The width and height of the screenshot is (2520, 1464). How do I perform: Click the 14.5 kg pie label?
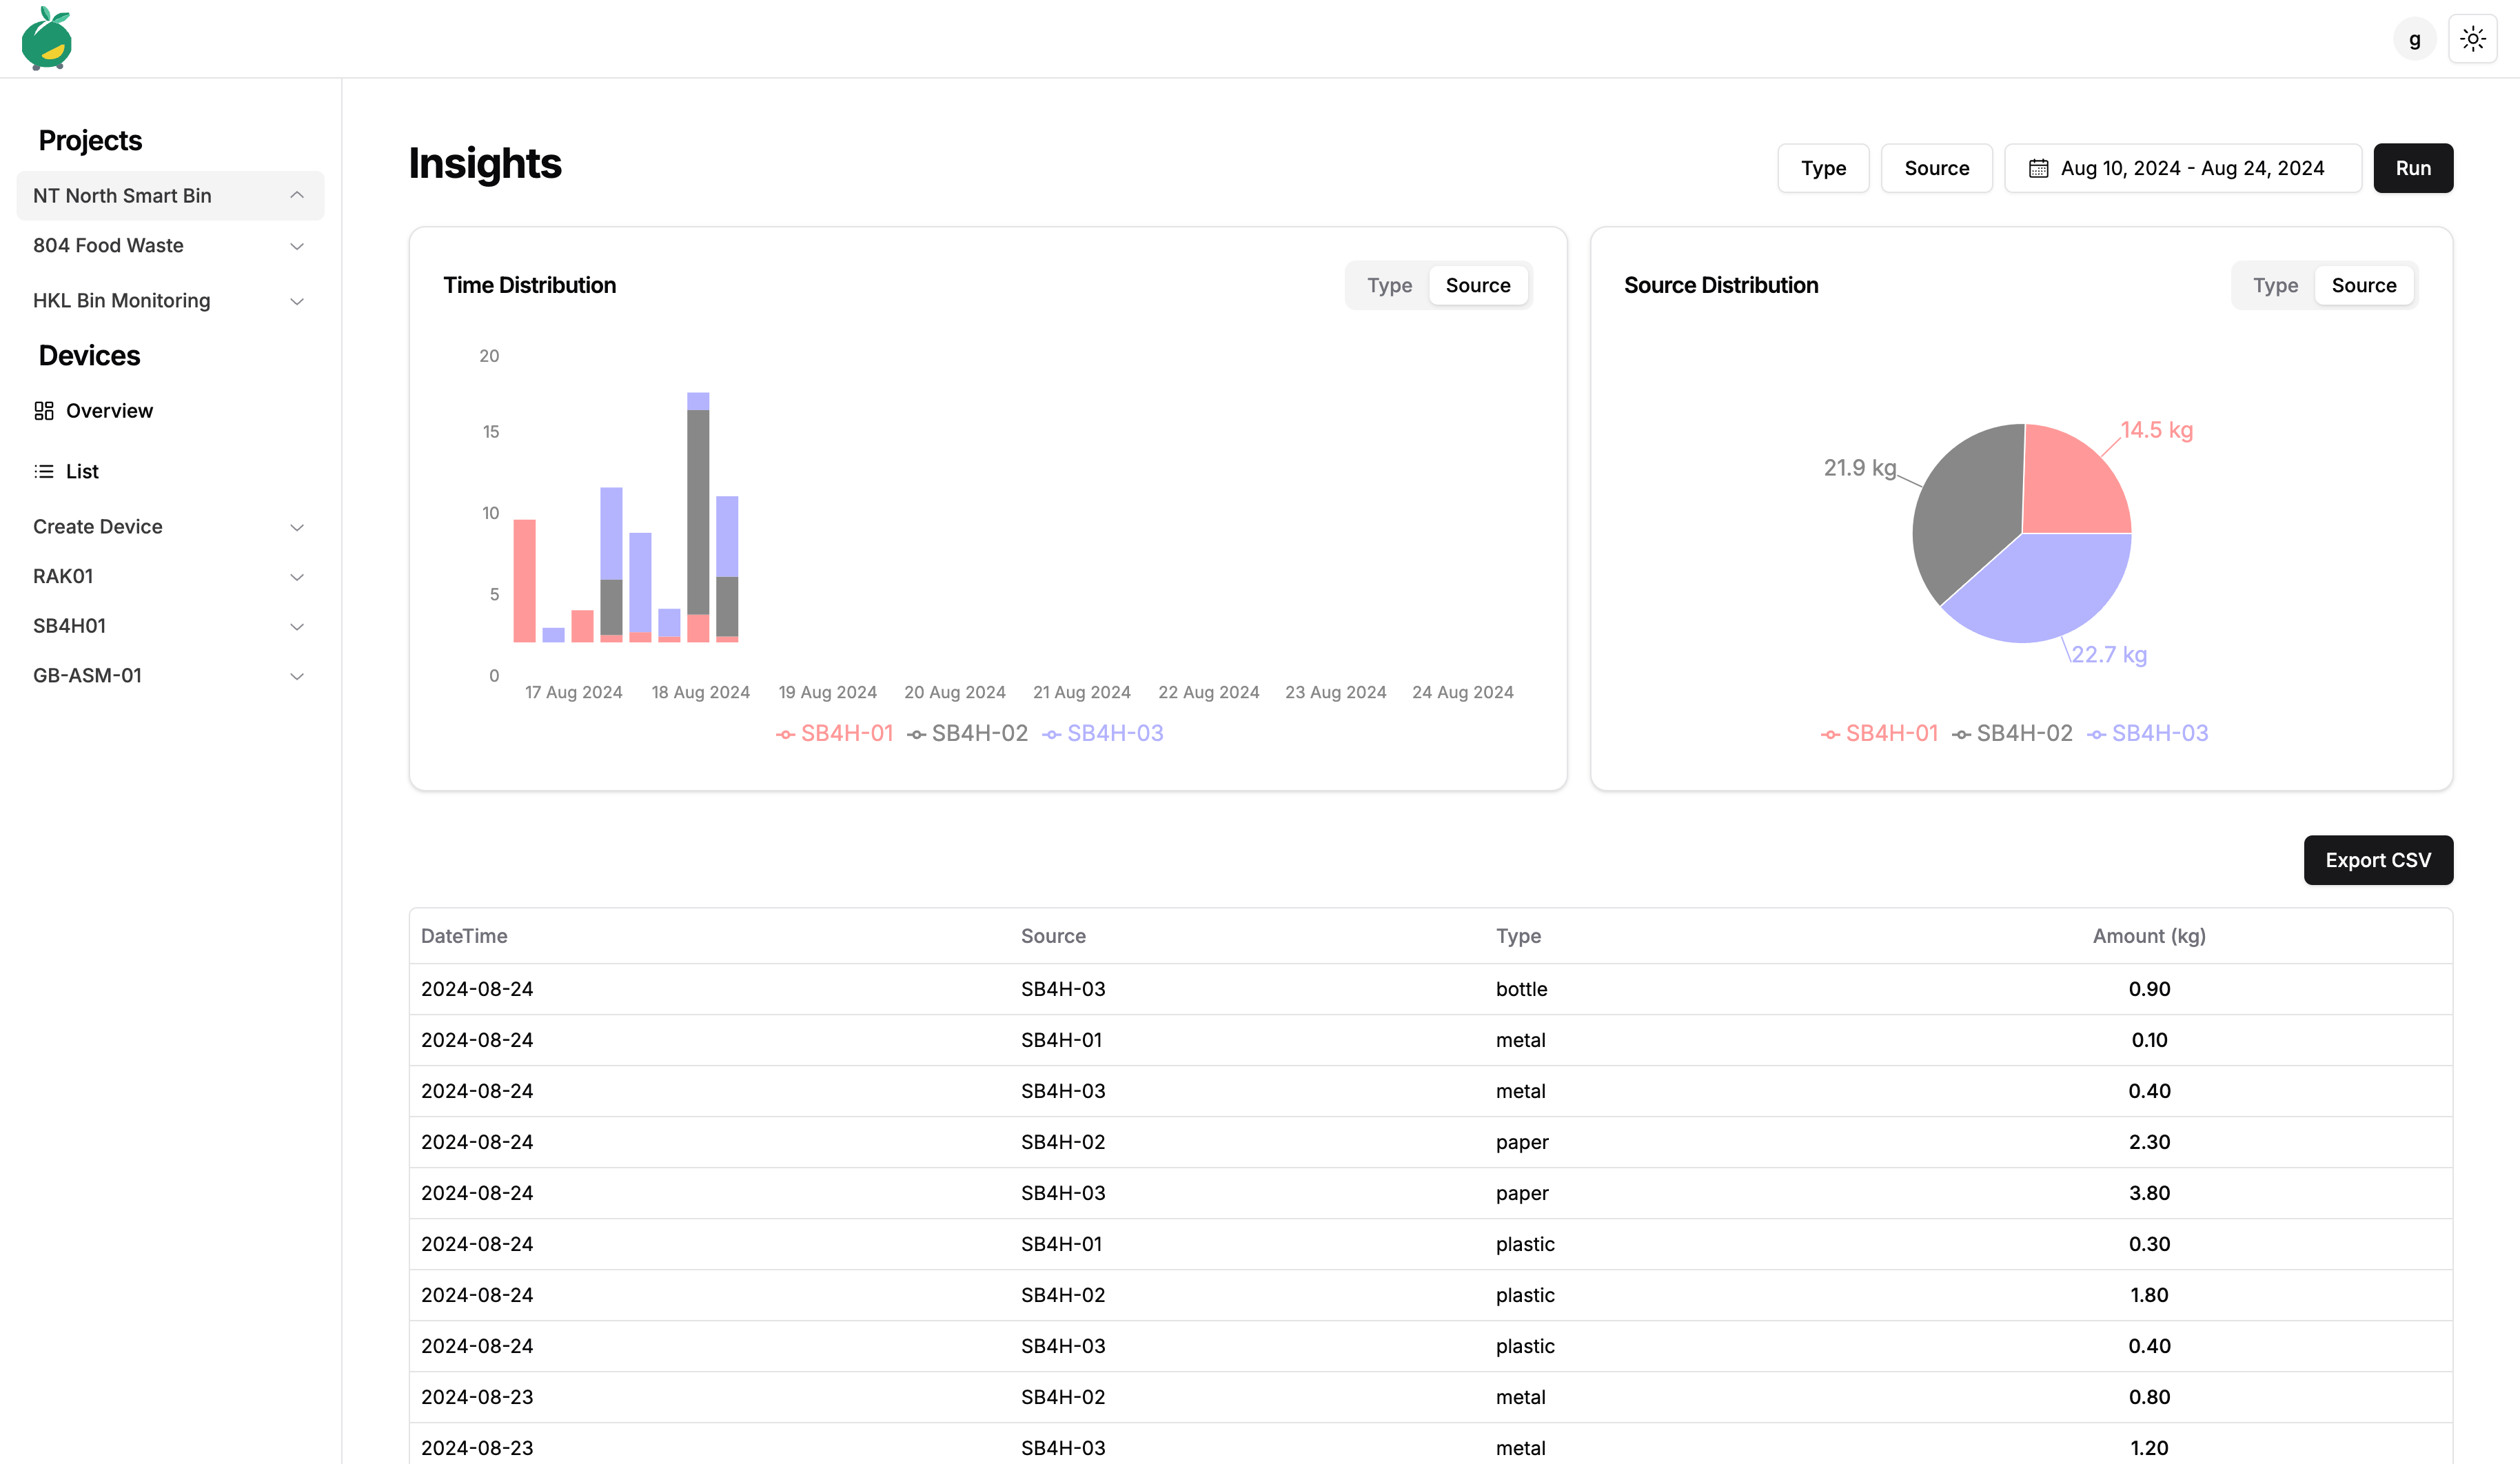(x=2157, y=430)
